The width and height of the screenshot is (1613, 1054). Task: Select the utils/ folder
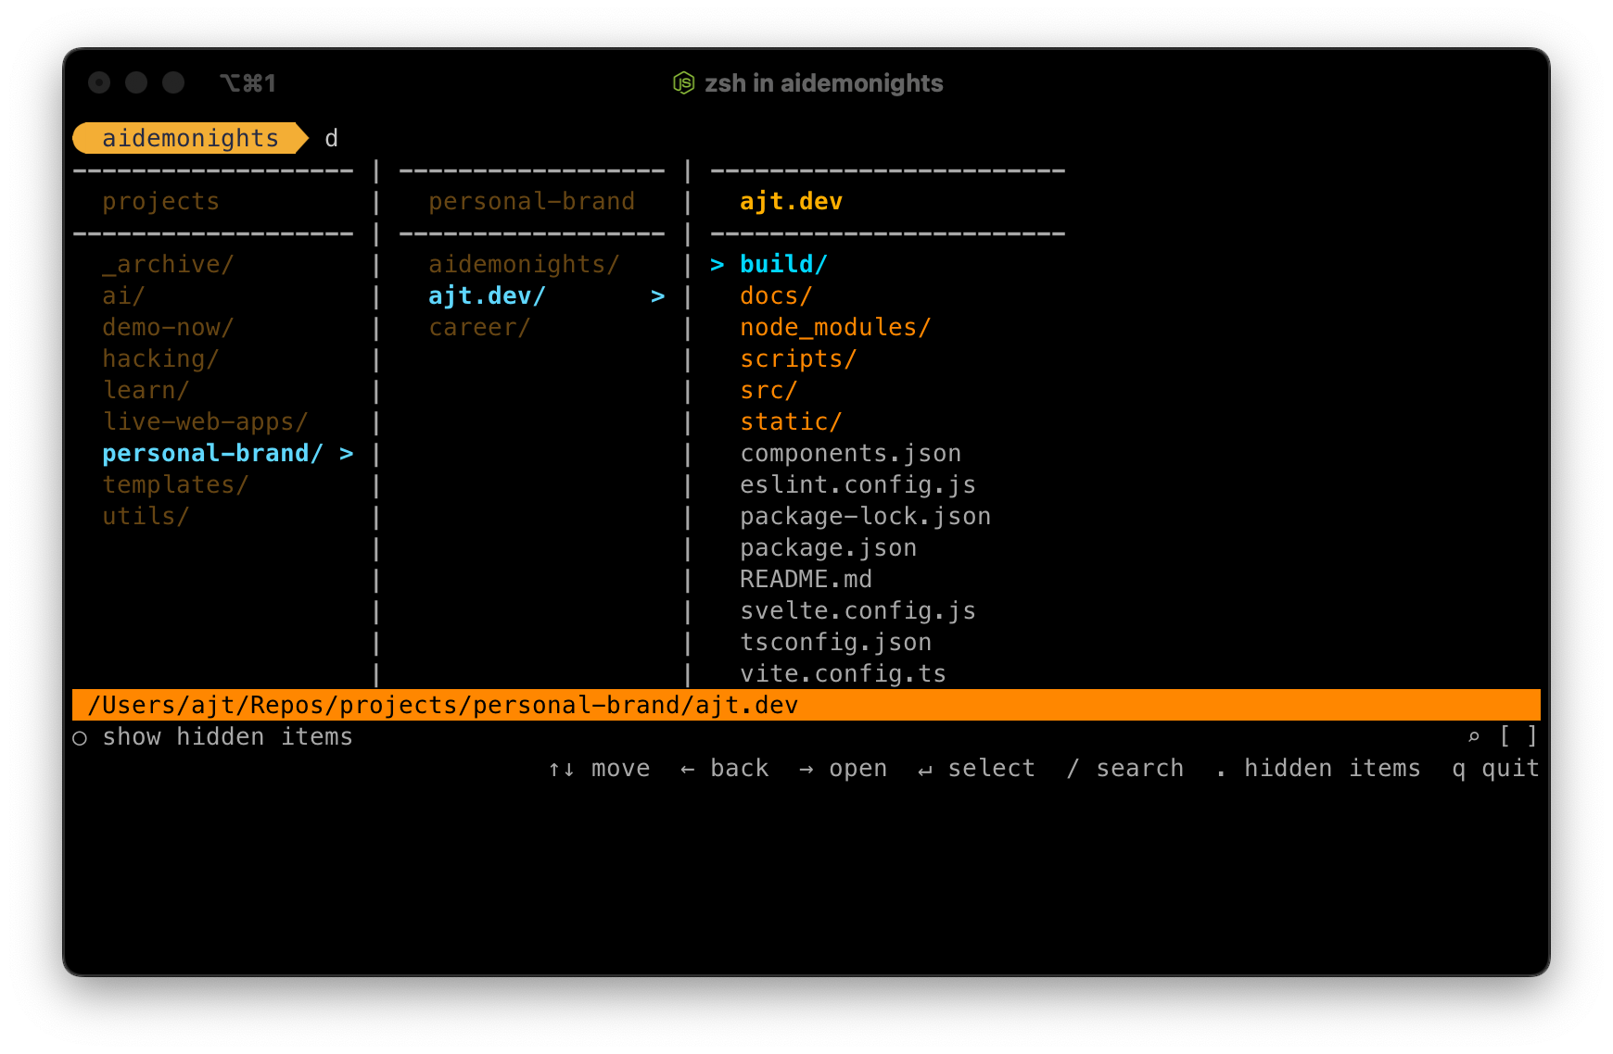tap(146, 517)
